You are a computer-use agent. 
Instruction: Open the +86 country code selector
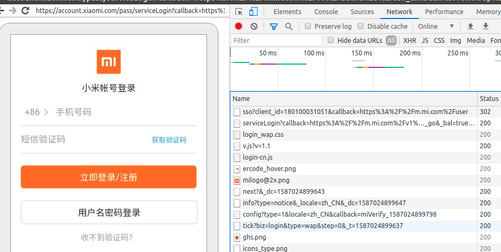coord(36,112)
